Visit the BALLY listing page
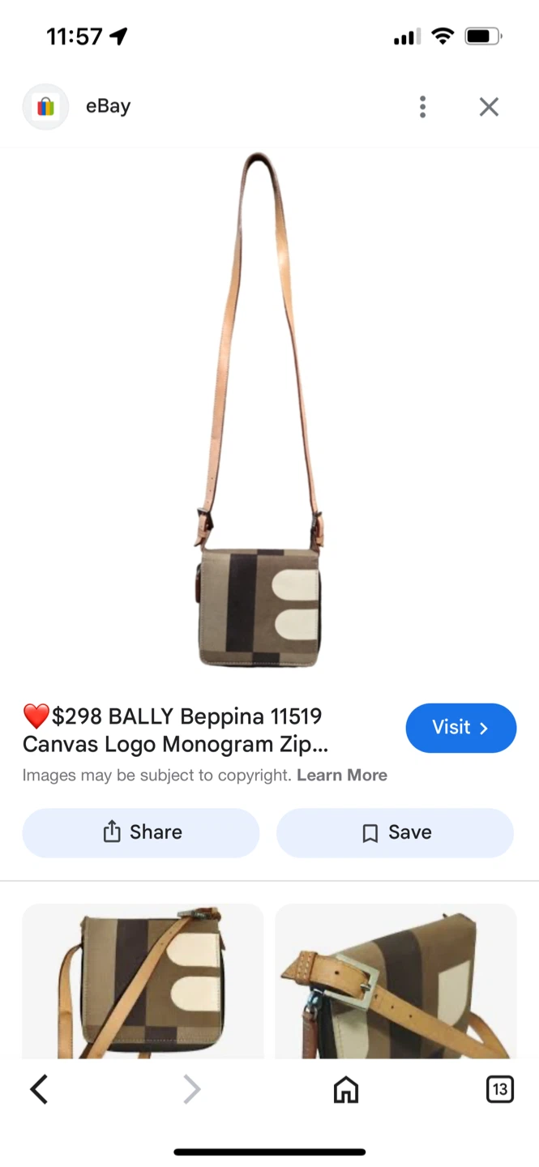This screenshot has height=1167, width=539. [x=461, y=728]
